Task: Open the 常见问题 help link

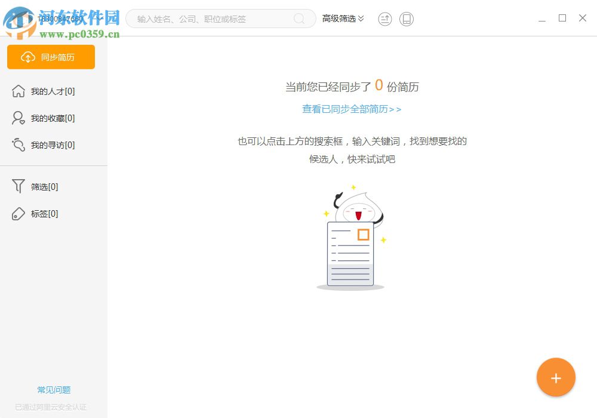Action: tap(53, 389)
